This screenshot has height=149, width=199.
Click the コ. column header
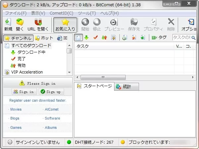188,46
